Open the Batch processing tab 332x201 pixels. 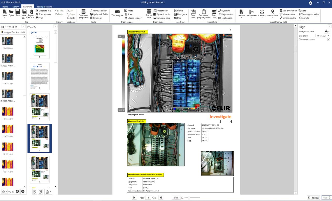coord(44,7)
